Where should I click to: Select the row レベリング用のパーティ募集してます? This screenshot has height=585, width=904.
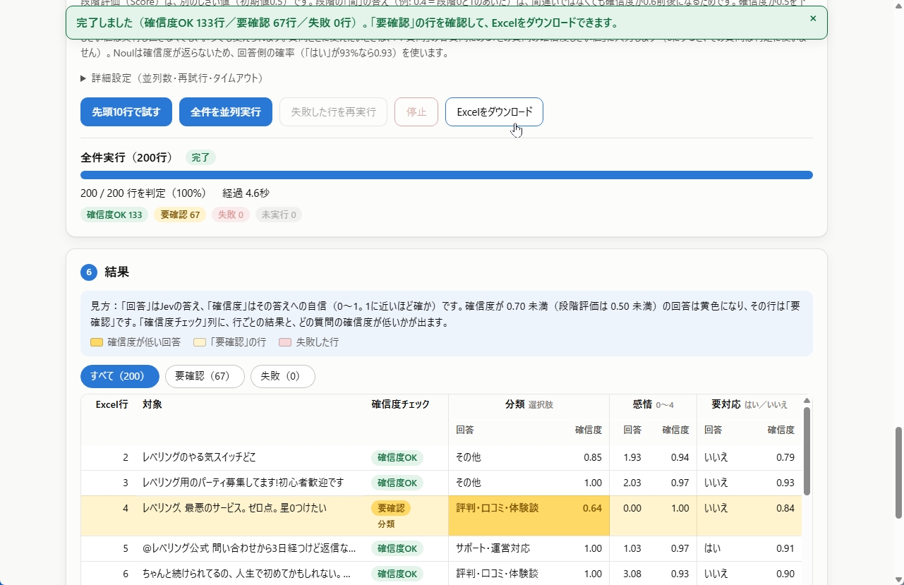coord(441,483)
